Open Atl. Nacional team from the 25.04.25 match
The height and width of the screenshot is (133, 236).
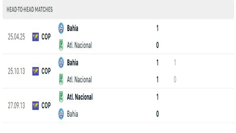point(79,45)
